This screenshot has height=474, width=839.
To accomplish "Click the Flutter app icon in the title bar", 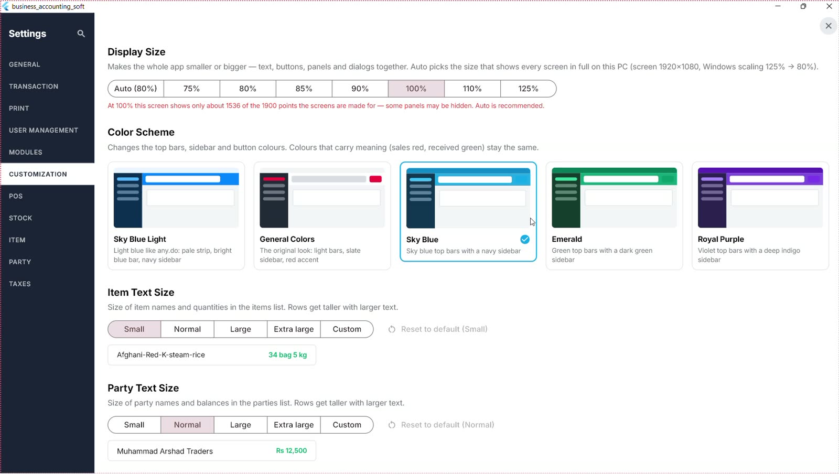I will [x=6, y=6].
